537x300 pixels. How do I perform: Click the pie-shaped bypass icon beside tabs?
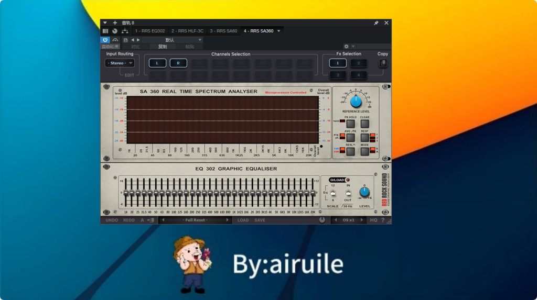(x=115, y=31)
